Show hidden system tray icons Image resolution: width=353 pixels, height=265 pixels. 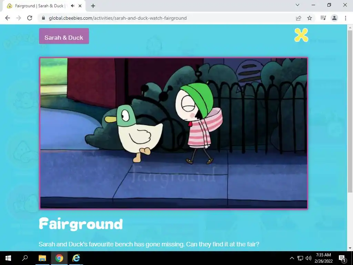point(292,258)
